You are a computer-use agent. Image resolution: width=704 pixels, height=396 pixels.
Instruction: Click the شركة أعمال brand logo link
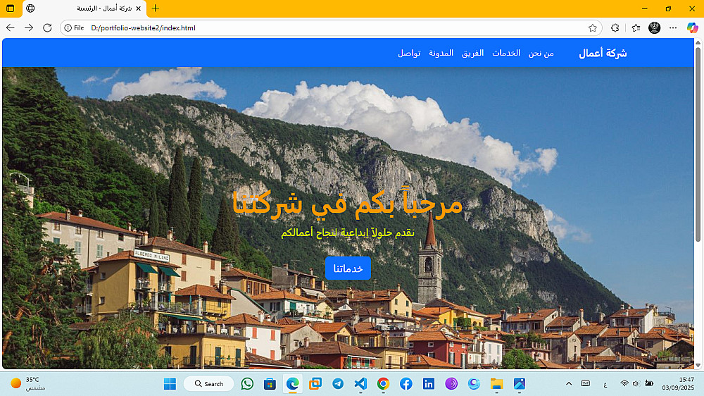pyautogui.click(x=603, y=53)
